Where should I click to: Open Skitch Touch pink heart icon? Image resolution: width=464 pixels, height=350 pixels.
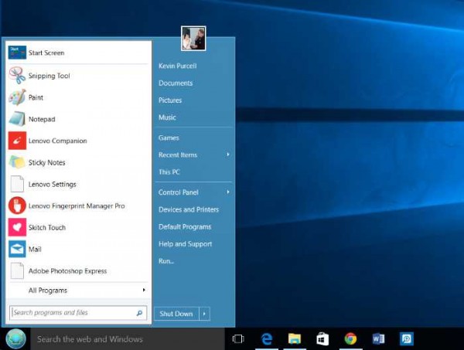(x=17, y=227)
